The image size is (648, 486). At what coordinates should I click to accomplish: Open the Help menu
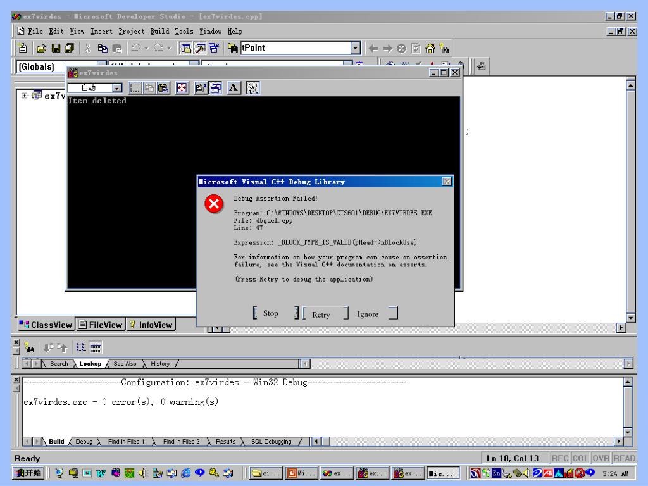tap(235, 32)
